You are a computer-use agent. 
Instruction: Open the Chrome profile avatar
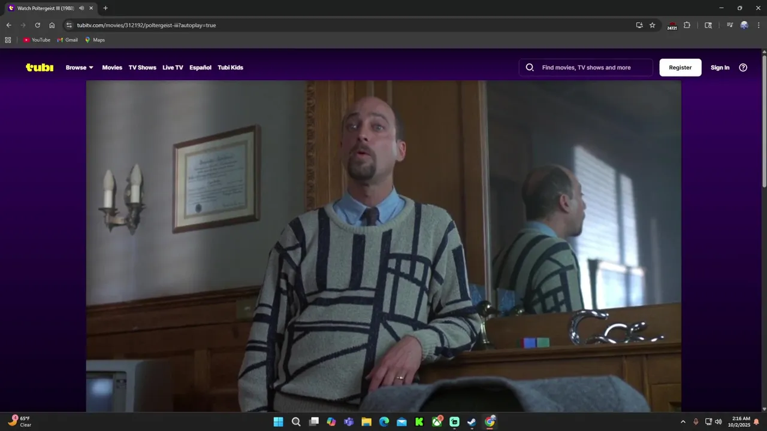(744, 25)
